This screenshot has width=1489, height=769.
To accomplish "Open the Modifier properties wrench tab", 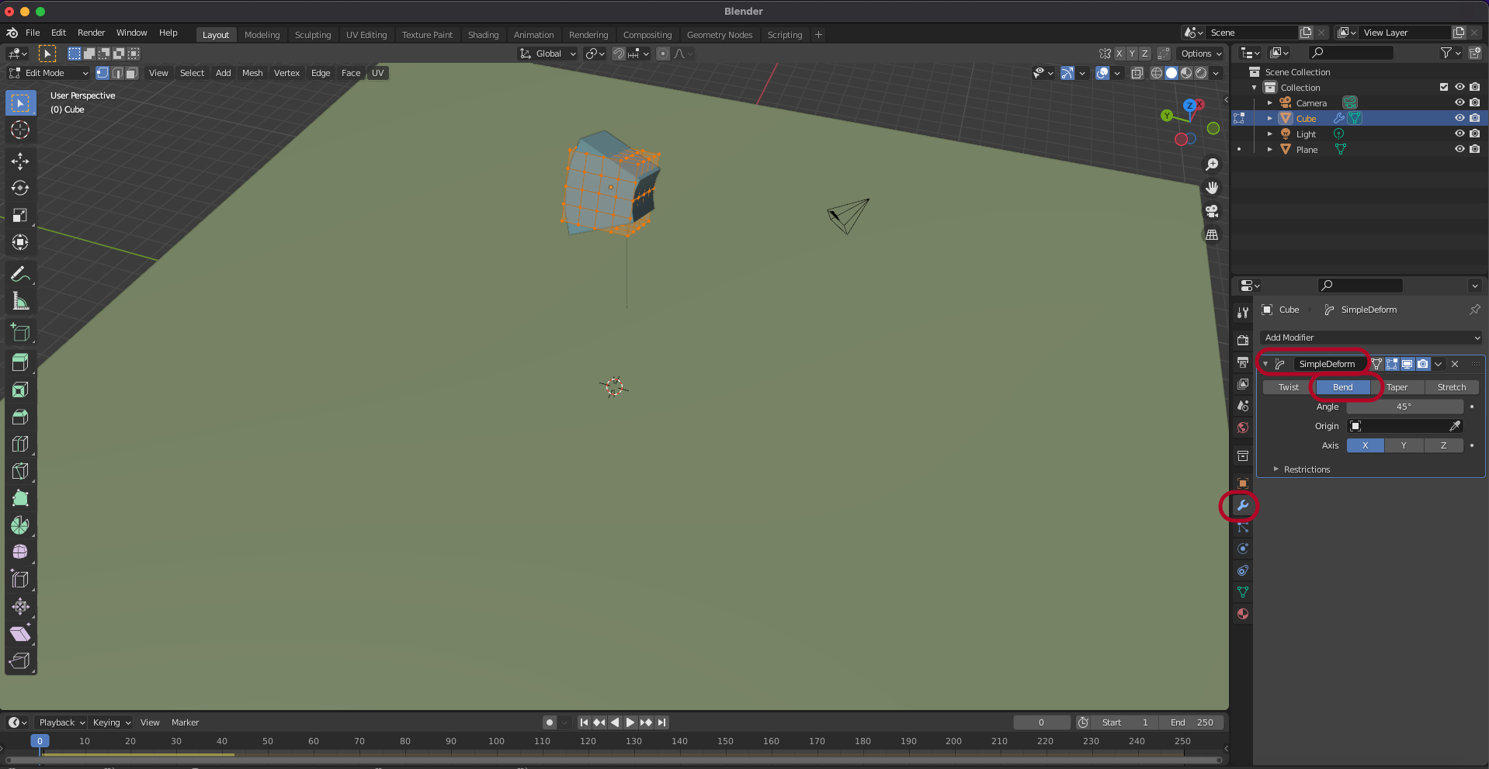I will (x=1242, y=505).
